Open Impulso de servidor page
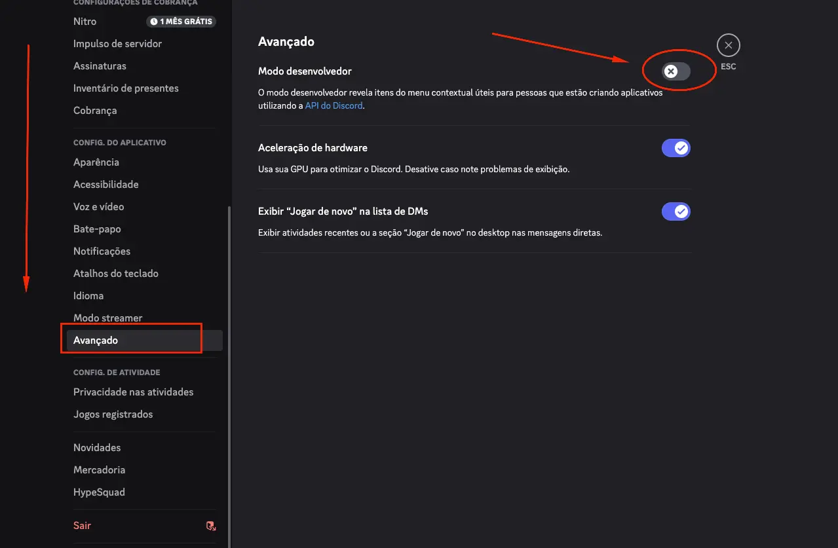 [x=117, y=43]
